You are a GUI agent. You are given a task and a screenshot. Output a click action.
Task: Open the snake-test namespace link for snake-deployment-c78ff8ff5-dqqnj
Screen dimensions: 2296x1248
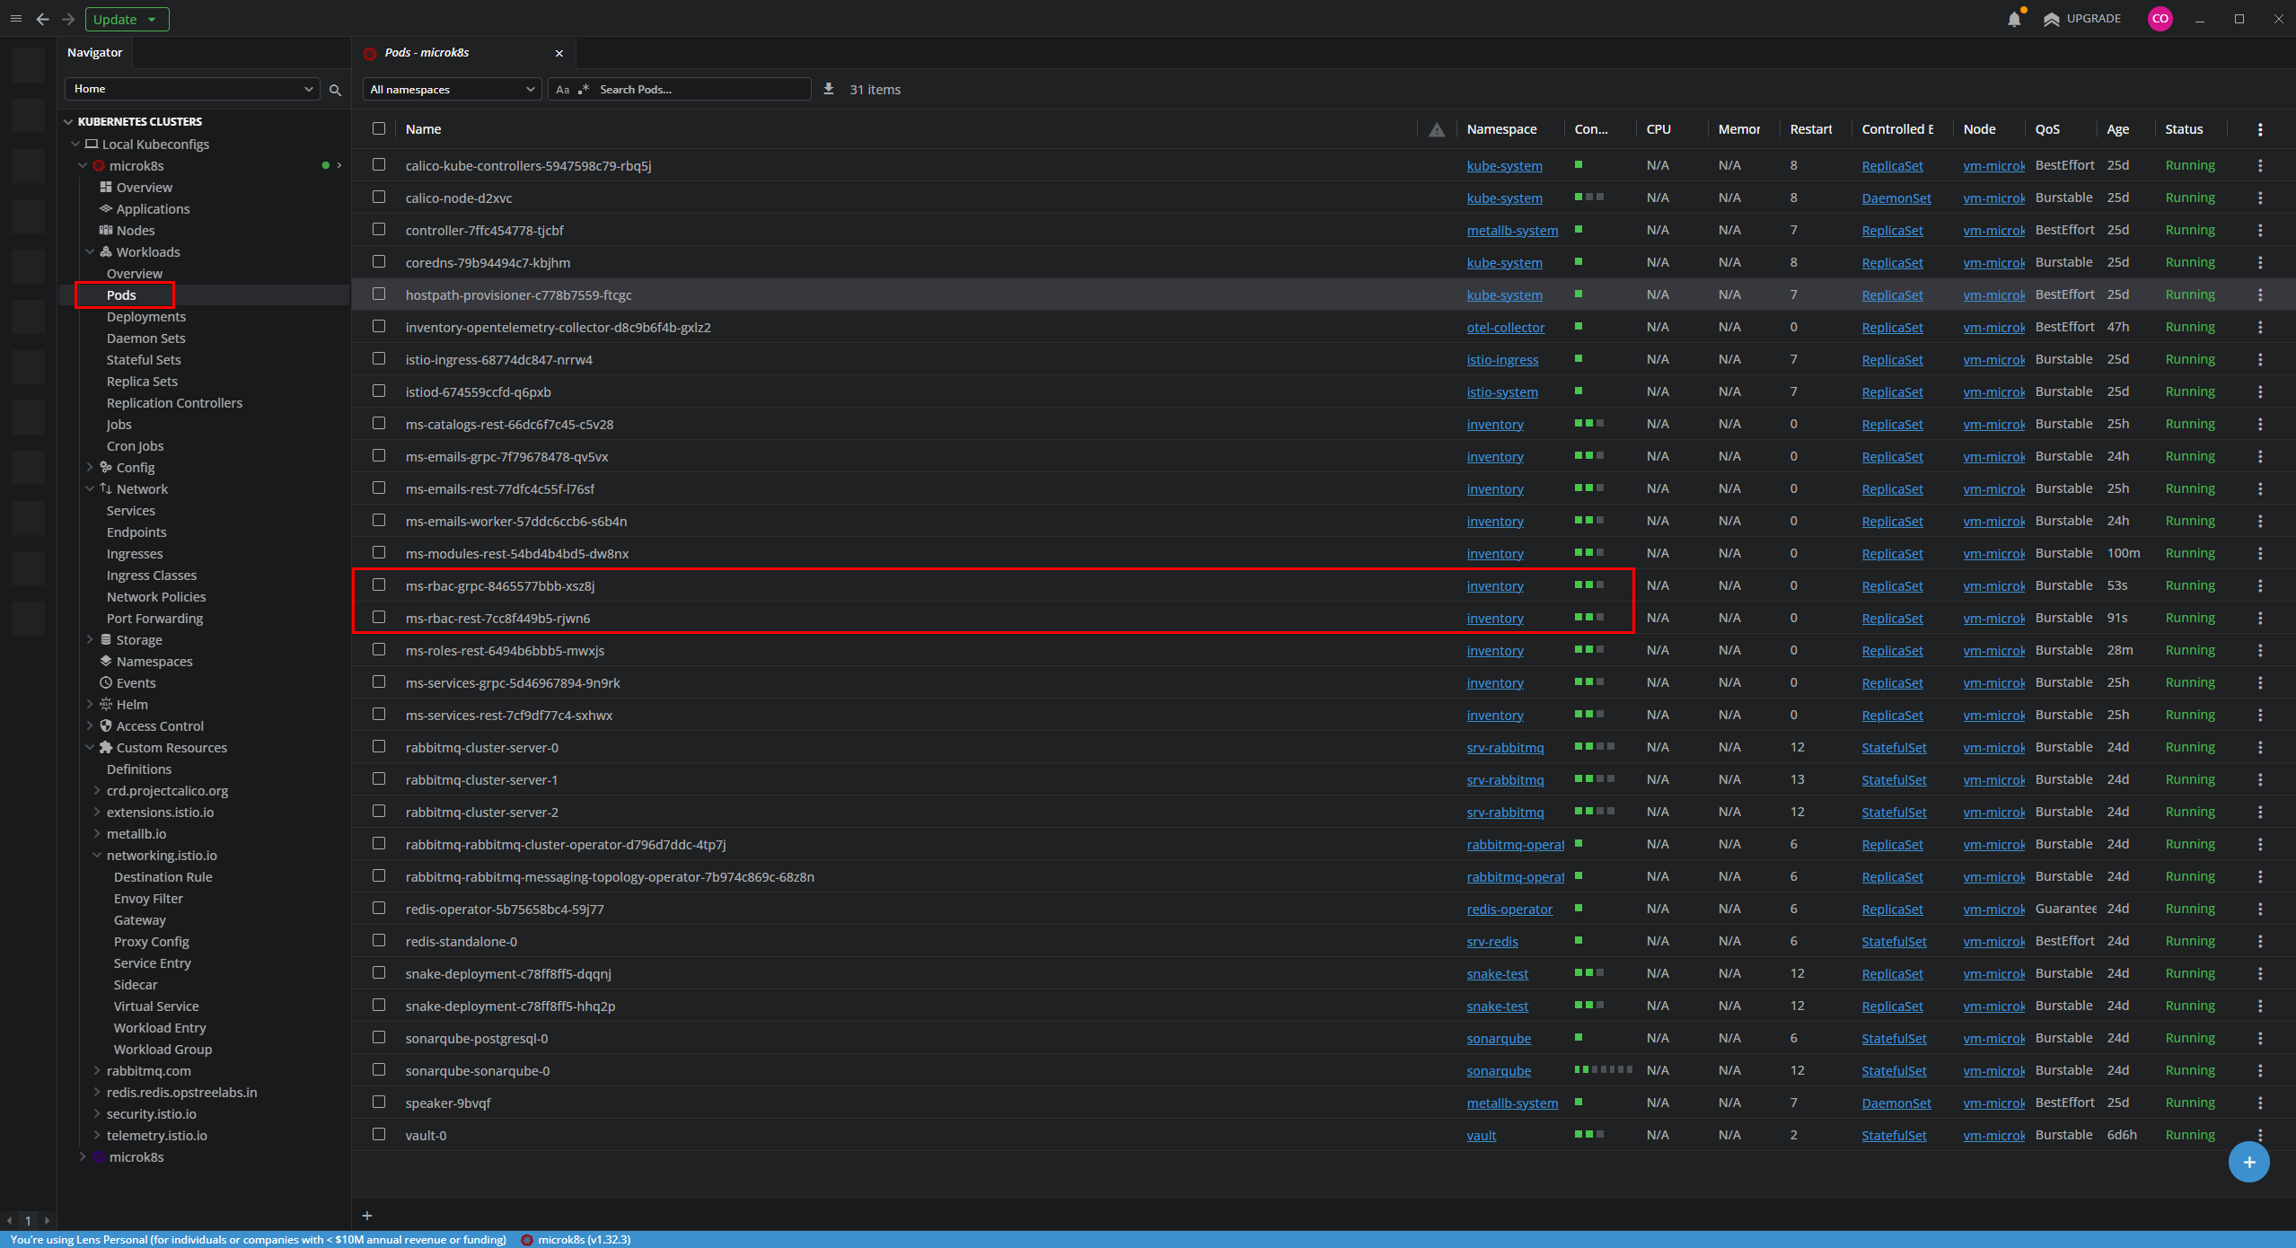1497,973
